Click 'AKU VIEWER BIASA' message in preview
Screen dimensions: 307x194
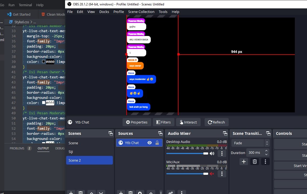(139, 40)
